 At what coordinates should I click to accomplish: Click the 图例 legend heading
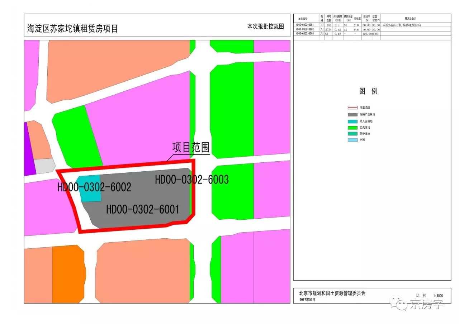pyautogui.click(x=368, y=91)
